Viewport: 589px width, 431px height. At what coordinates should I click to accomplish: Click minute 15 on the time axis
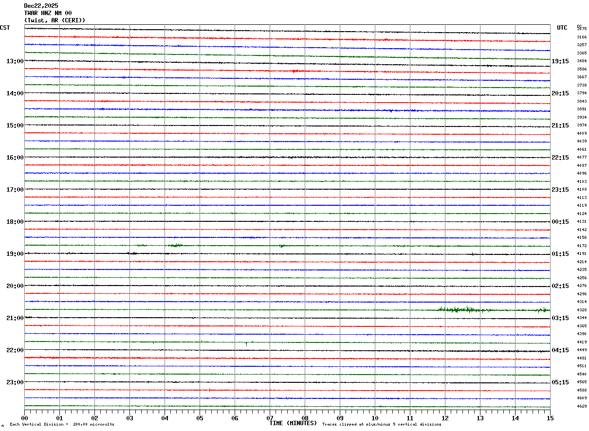[550, 418]
